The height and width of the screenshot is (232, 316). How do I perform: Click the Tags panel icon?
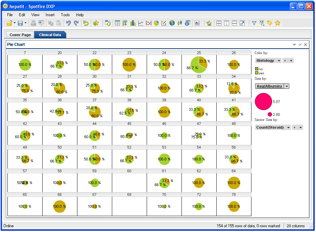point(269,23)
